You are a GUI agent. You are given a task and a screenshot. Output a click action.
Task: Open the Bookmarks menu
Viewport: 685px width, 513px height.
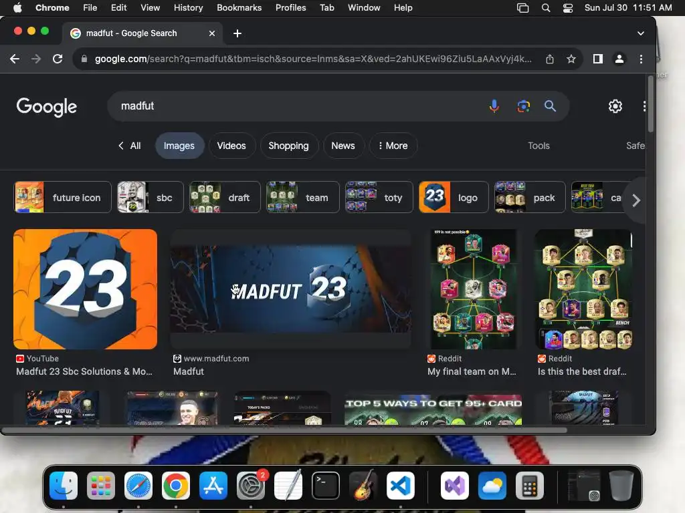point(239,8)
